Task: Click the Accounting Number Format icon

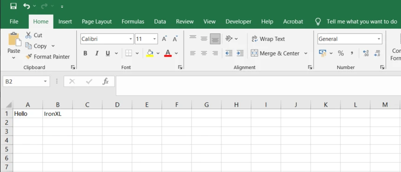Action: coord(323,53)
